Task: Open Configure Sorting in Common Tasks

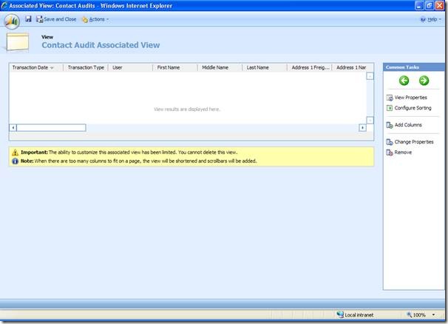Action: (x=412, y=108)
